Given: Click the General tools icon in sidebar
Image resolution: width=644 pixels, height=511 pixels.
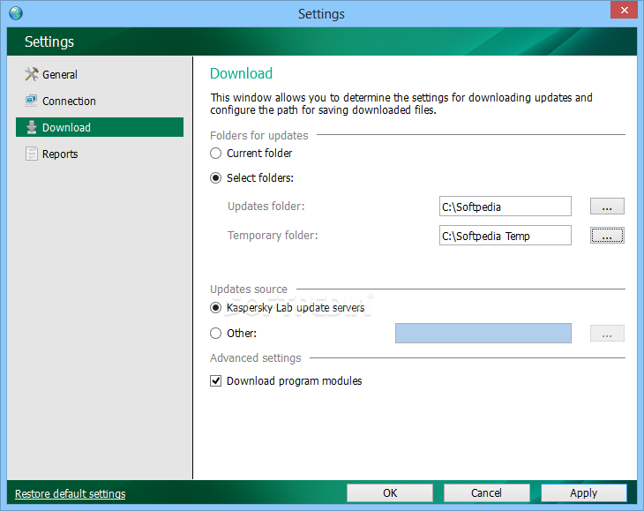Looking at the screenshot, I should (31, 74).
